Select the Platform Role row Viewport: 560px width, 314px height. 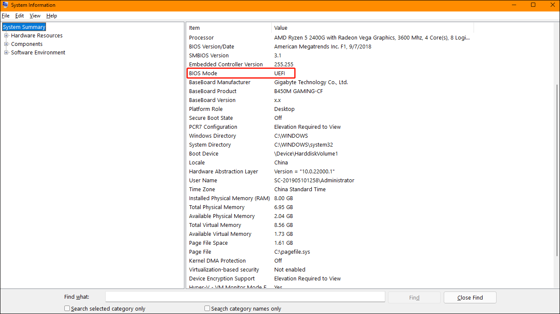click(330, 109)
